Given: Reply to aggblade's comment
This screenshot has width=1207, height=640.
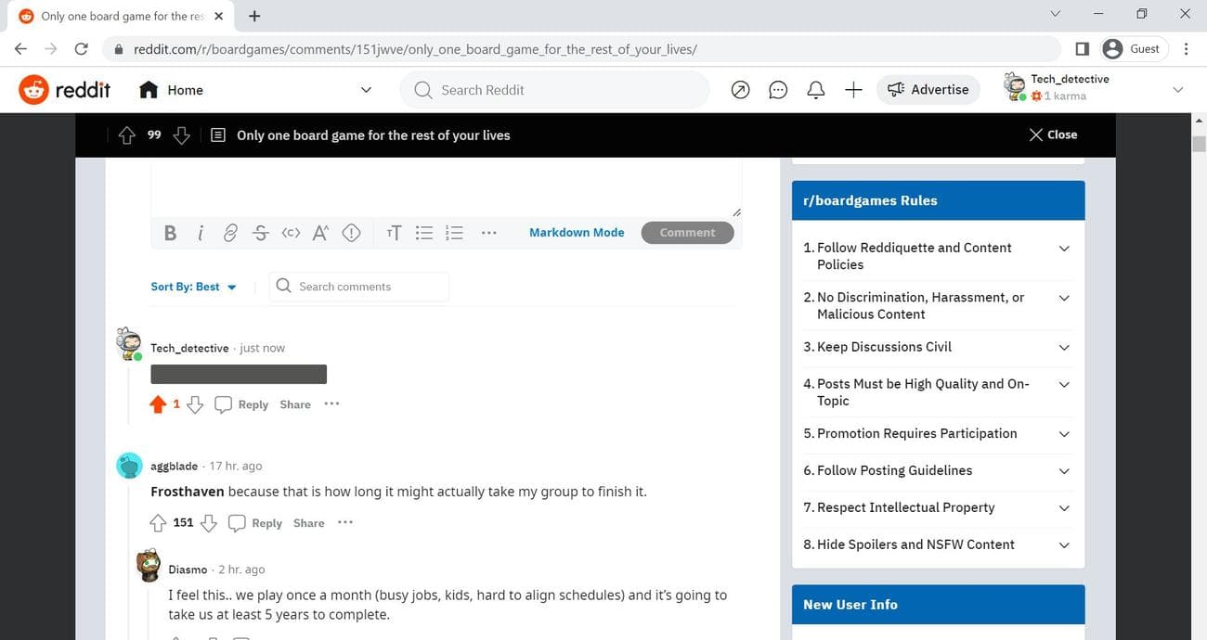Looking at the screenshot, I should coord(256,523).
